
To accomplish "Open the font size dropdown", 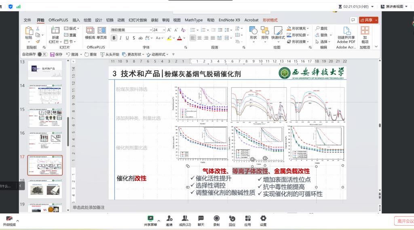I will (x=163, y=30).
